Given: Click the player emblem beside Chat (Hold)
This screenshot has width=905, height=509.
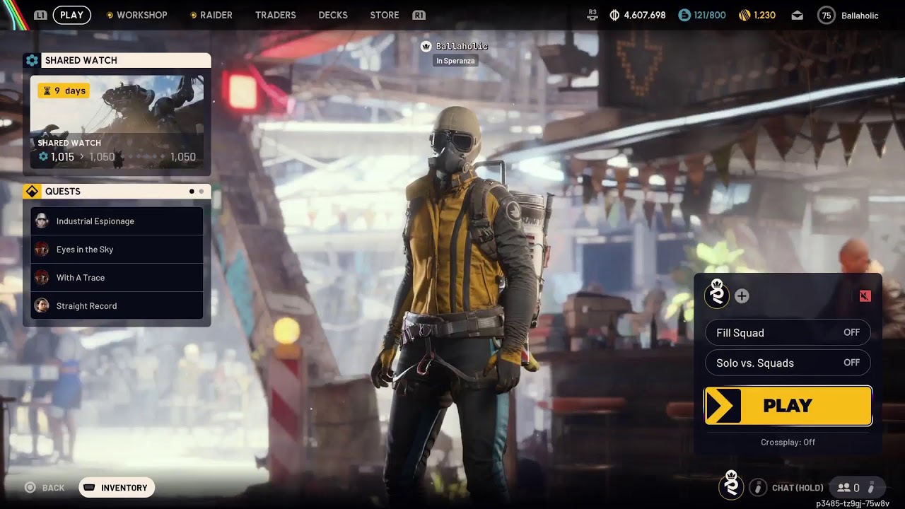Looking at the screenshot, I should coord(731,485).
